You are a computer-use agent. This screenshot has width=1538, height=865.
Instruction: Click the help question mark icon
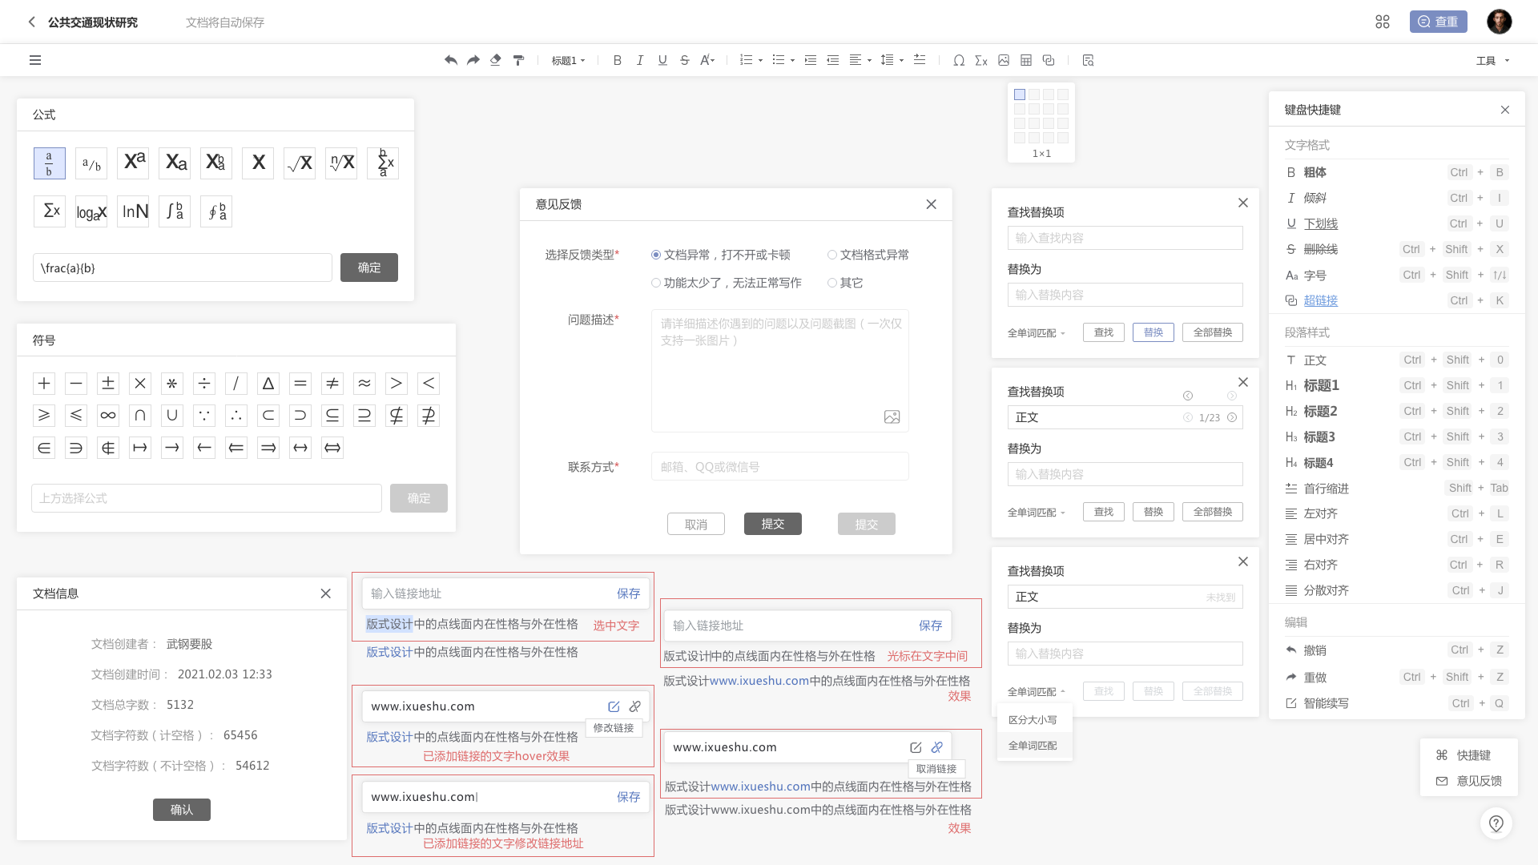pyautogui.click(x=1496, y=823)
